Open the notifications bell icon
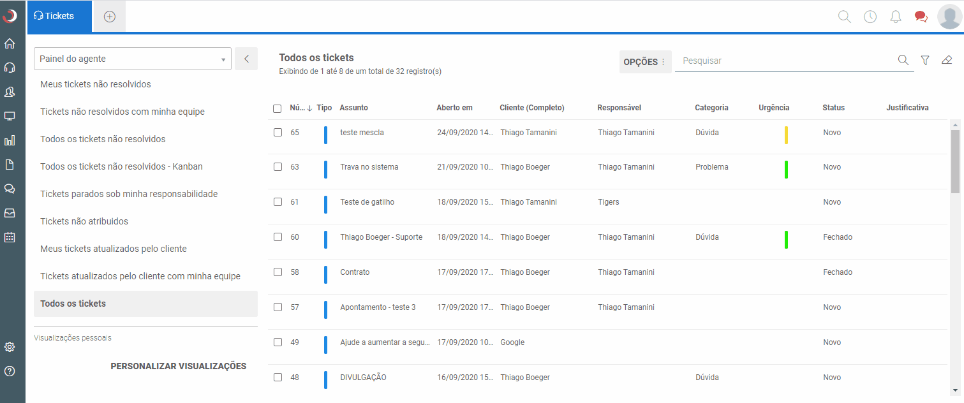The width and height of the screenshot is (964, 403). point(896,17)
